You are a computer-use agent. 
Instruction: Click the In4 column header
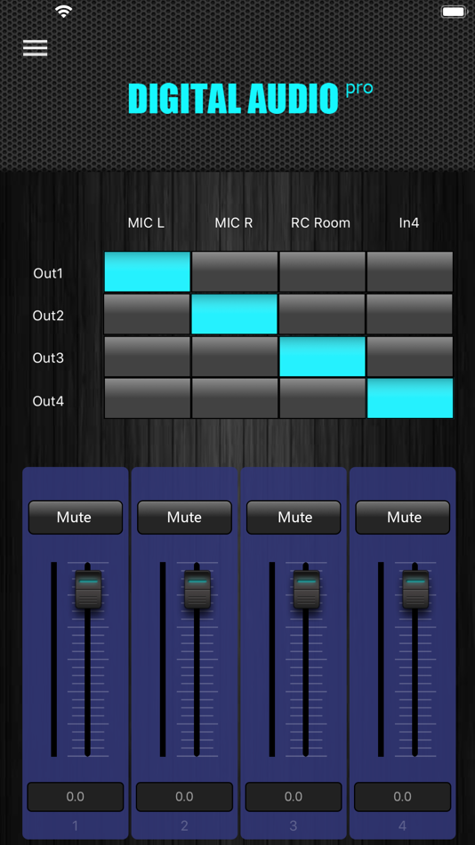(x=409, y=222)
